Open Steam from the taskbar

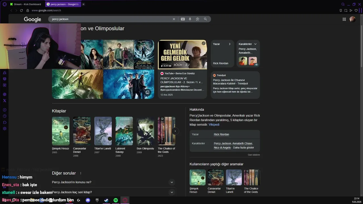coord(106,200)
